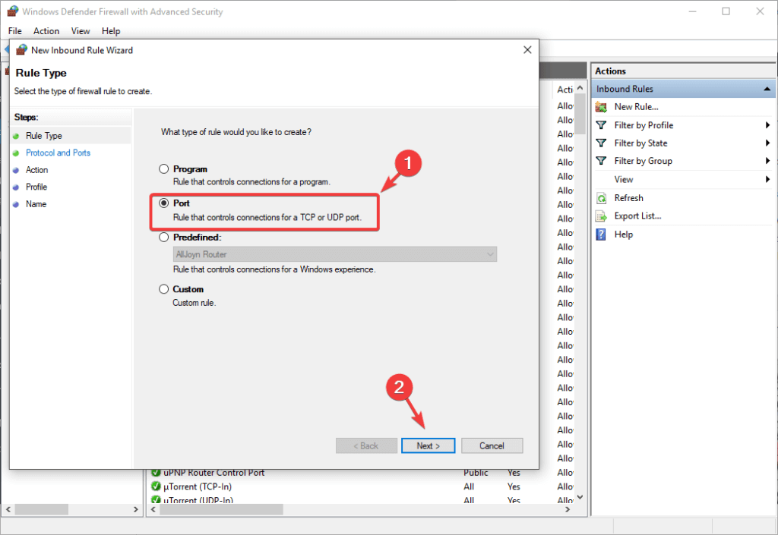Click the Filter by State funnel icon
Viewport: 778px width, 535px height.
(x=601, y=143)
